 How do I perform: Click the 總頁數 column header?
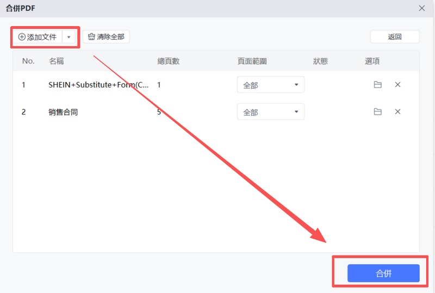tap(168, 61)
